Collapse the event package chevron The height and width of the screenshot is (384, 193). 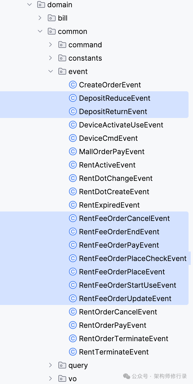51,72
